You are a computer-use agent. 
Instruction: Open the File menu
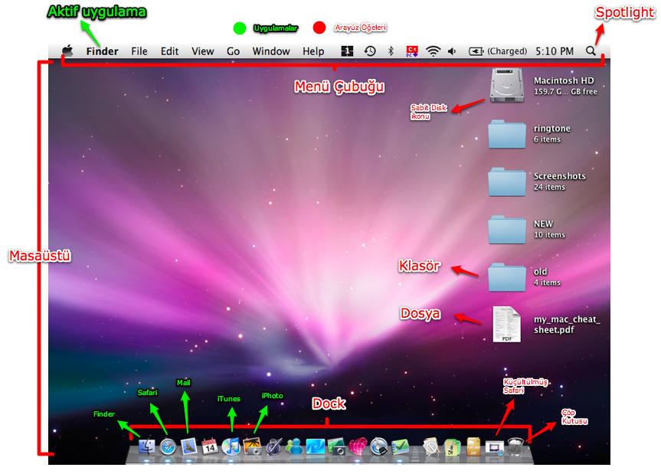pos(139,51)
